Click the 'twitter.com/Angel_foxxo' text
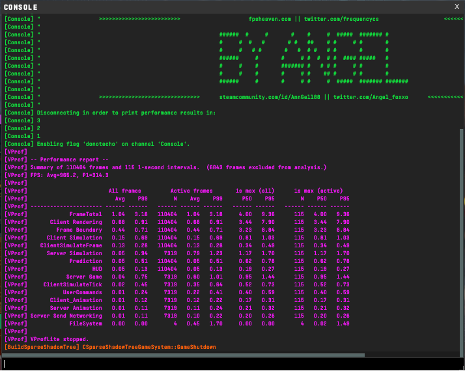 371,97
